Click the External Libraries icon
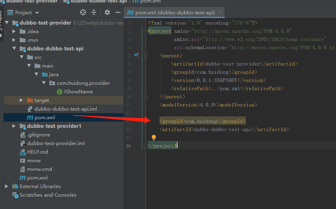This screenshot has height=209, width=336. pos(15,186)
